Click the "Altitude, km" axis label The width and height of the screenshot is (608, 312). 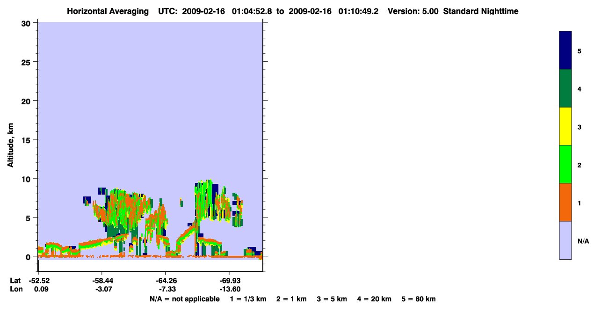10,145
